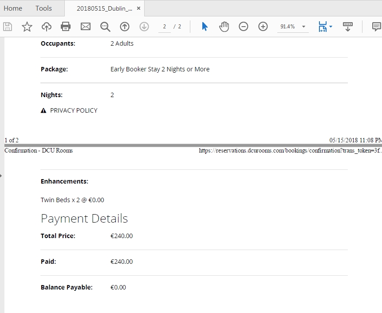This screenshot has width=382, height=313.
Task: Go to the next page arrow
Action: pyautogui.click(x=144, y=27)
